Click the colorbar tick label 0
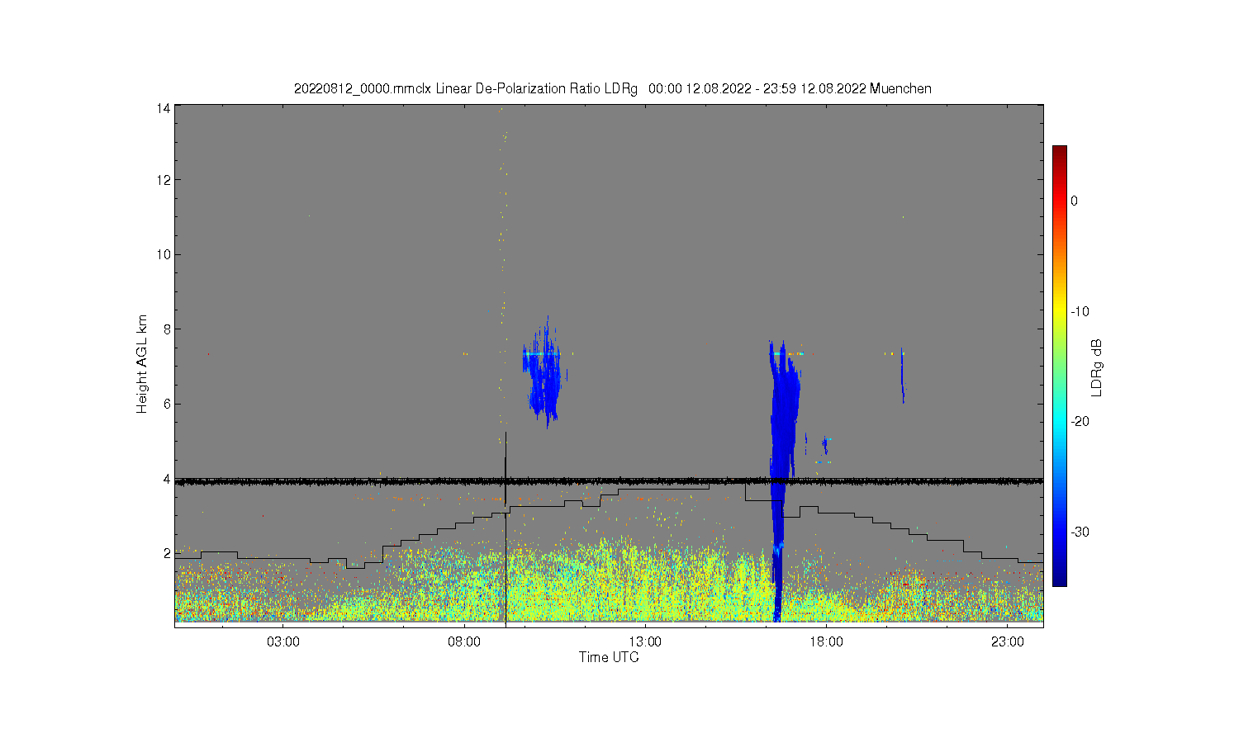 point(1074,201)
